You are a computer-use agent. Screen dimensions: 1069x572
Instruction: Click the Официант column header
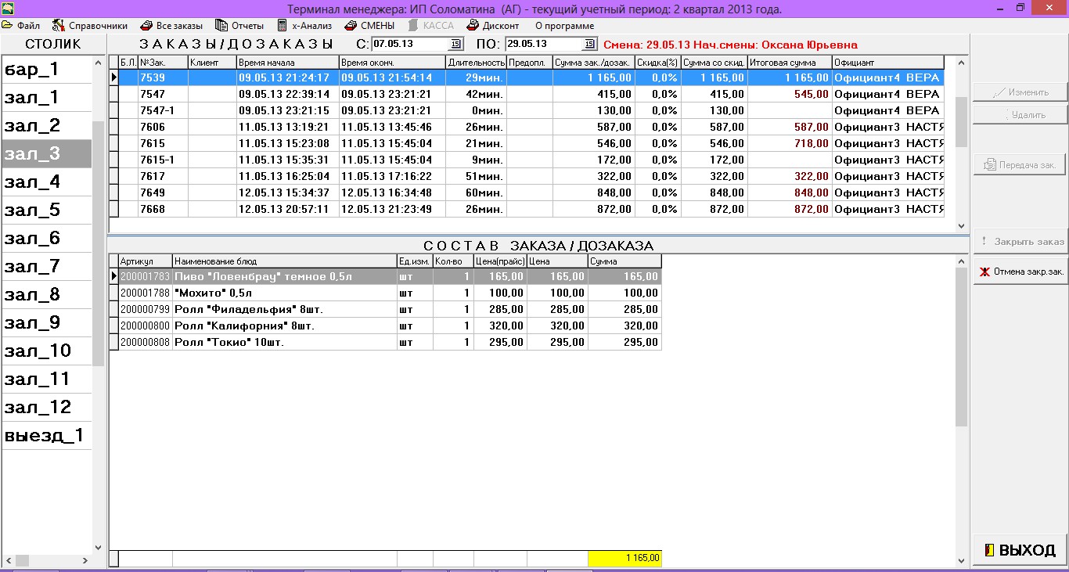point(888,63)
